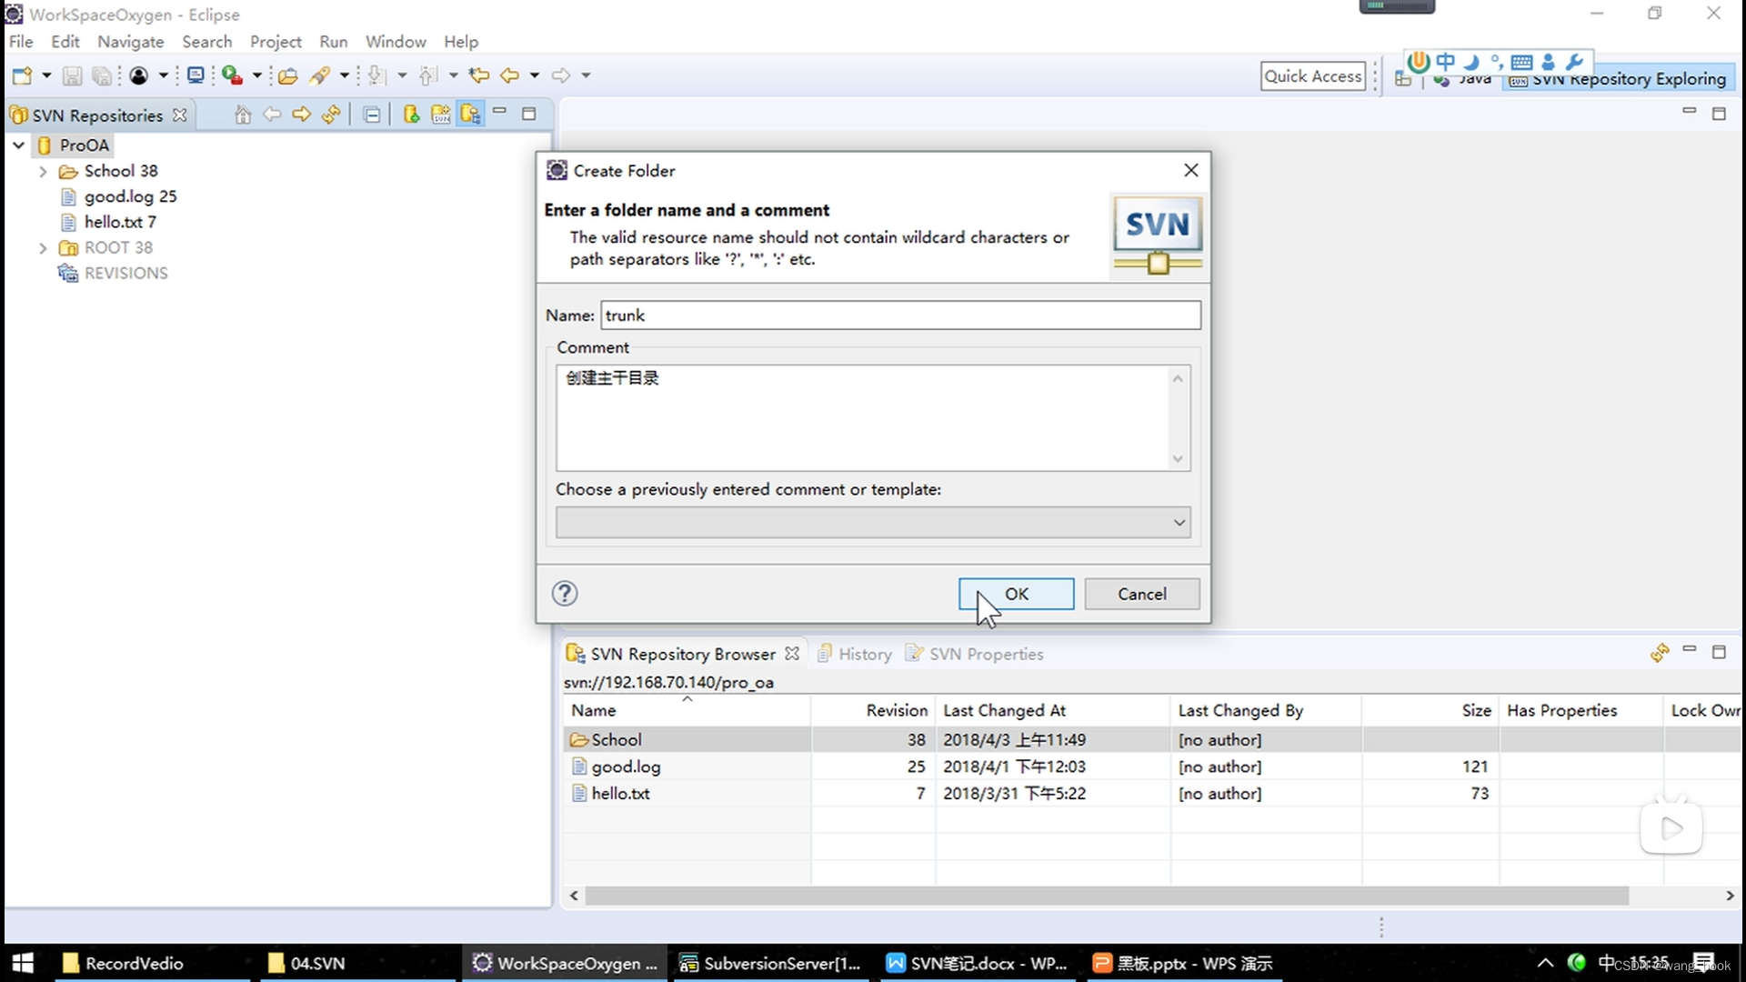Click the black circular skull toolbar icon
Screen dimensions: 1746x982
point(139,75)
